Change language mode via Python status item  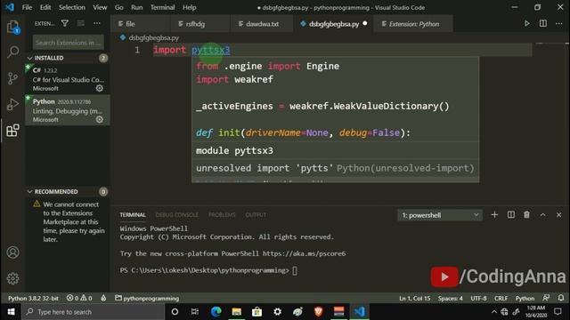[525, 298]
